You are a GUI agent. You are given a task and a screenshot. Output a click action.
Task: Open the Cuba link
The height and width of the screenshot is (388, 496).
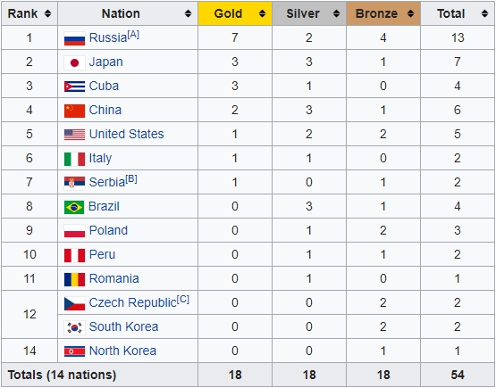(x=104, y=86)
